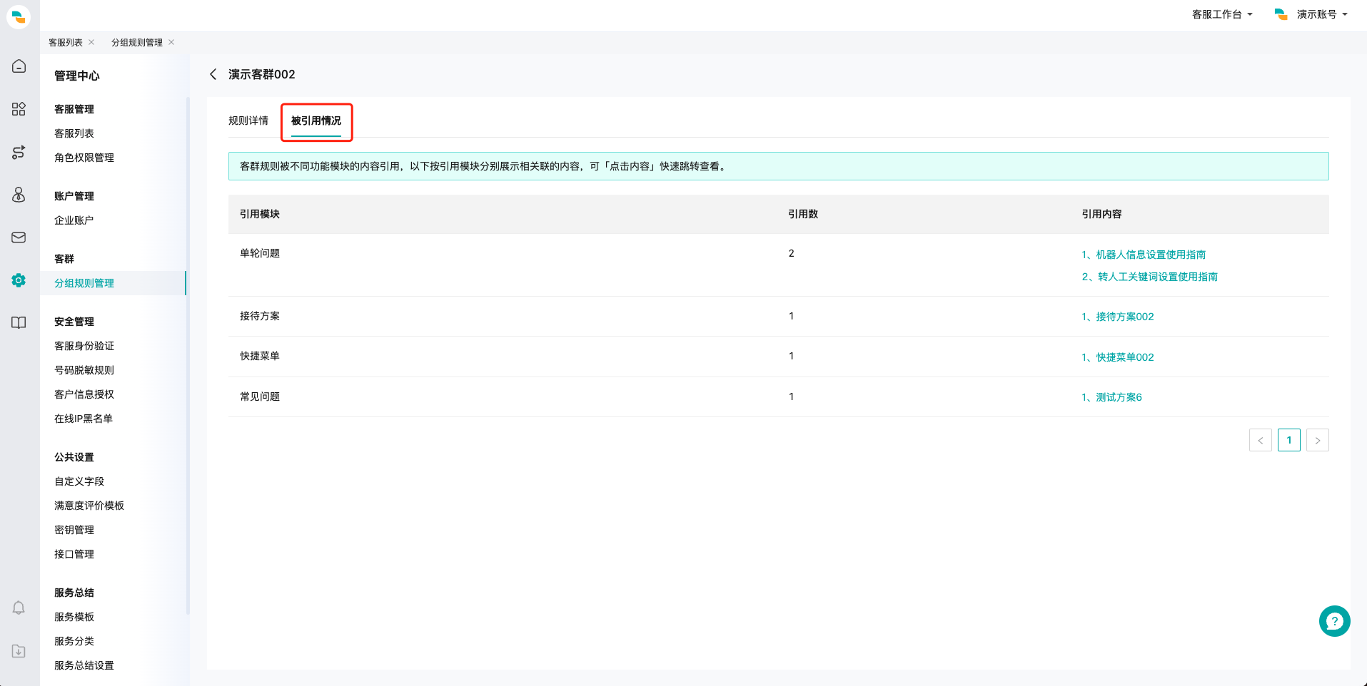Image resolution: width=1367 pixels, height=686 pixels.
Task: Open 分组规则管理 in the side menu
Action: 84,283
